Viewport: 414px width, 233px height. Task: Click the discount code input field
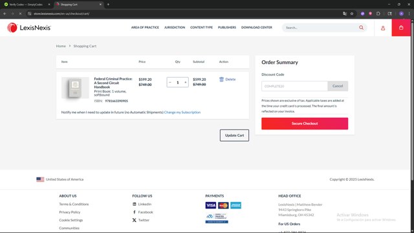click(294, 86)
